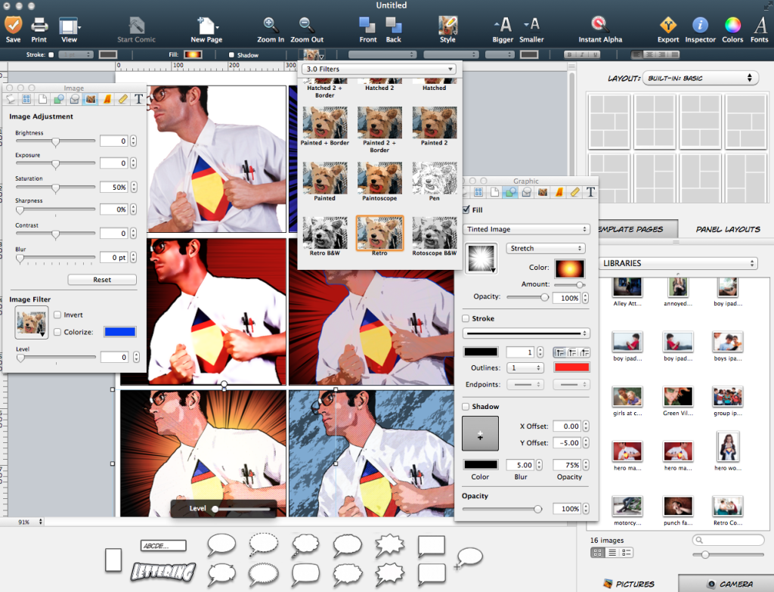Open the Inspector panel
Viewport: 774px width, 592px height.
pos(701,25)
